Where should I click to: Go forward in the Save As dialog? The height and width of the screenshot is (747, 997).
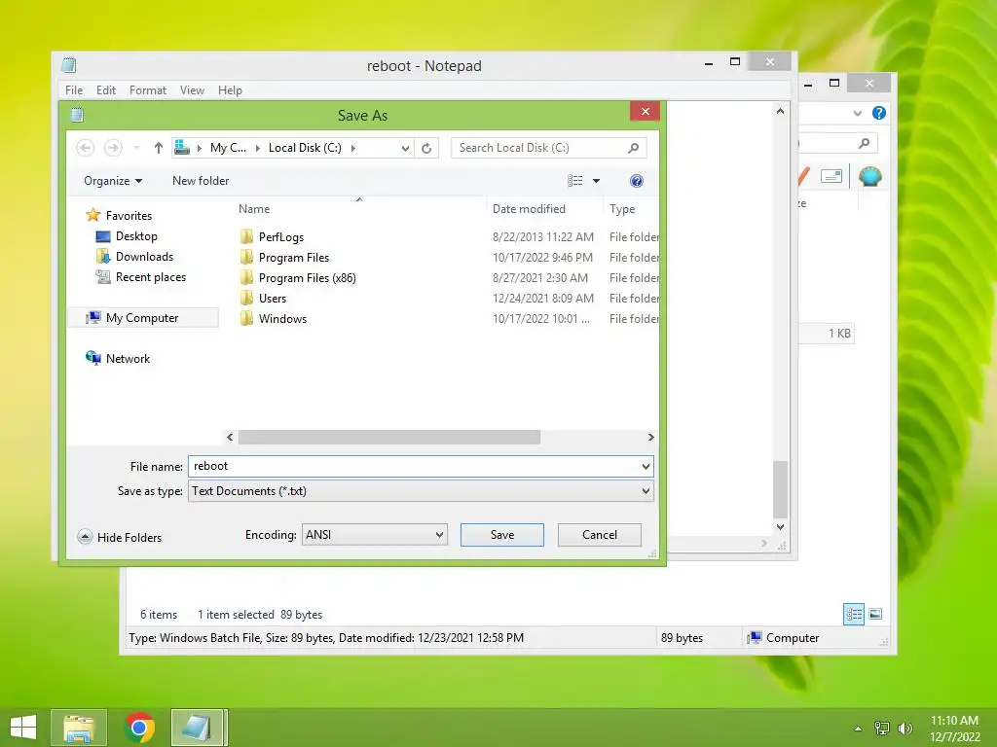113,148
